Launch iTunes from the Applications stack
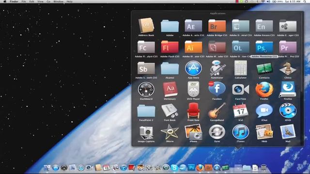The height and width of the screenshot is (174, 310). [241, 132]
